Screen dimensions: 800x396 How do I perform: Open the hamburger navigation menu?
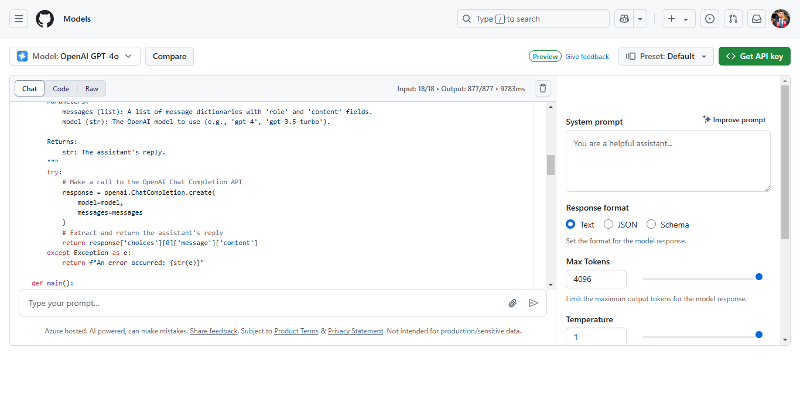(x=19, y=19)
